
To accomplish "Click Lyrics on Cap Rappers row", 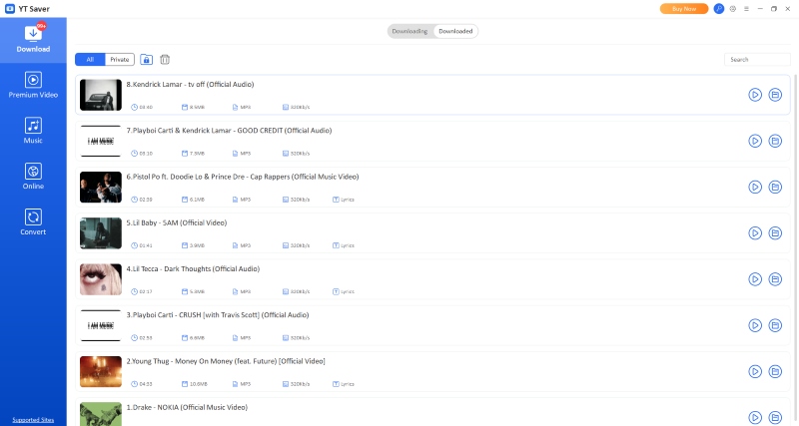I will click(x=344, y=200).
